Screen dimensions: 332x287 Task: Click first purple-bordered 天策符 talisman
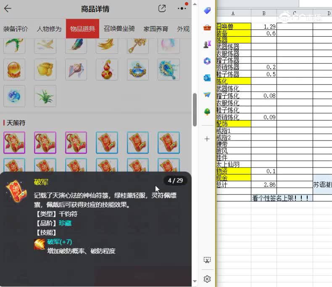pyautogui.click(x=14, y=142)
